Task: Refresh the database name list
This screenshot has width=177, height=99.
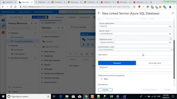Action: coord(171,39)
